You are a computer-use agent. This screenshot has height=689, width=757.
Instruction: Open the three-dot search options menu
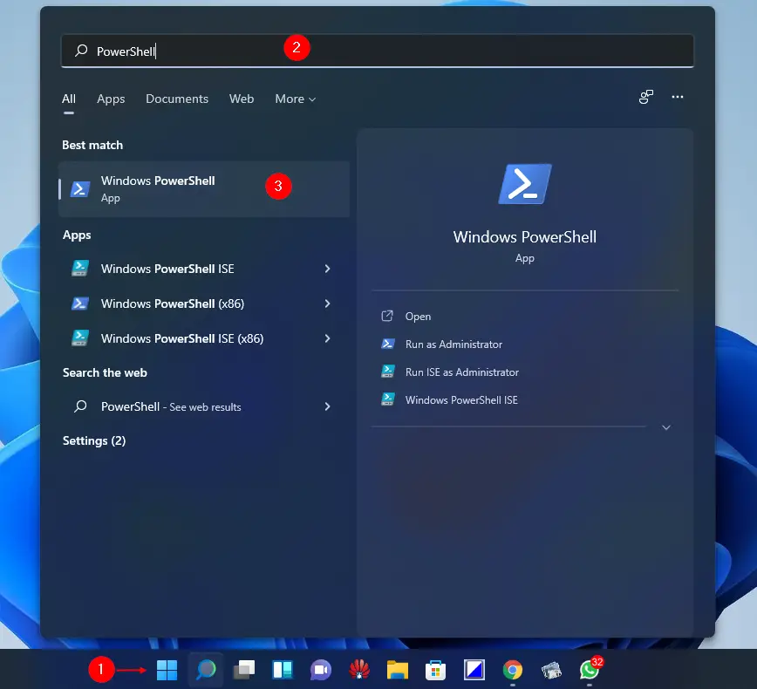point(678,97)
